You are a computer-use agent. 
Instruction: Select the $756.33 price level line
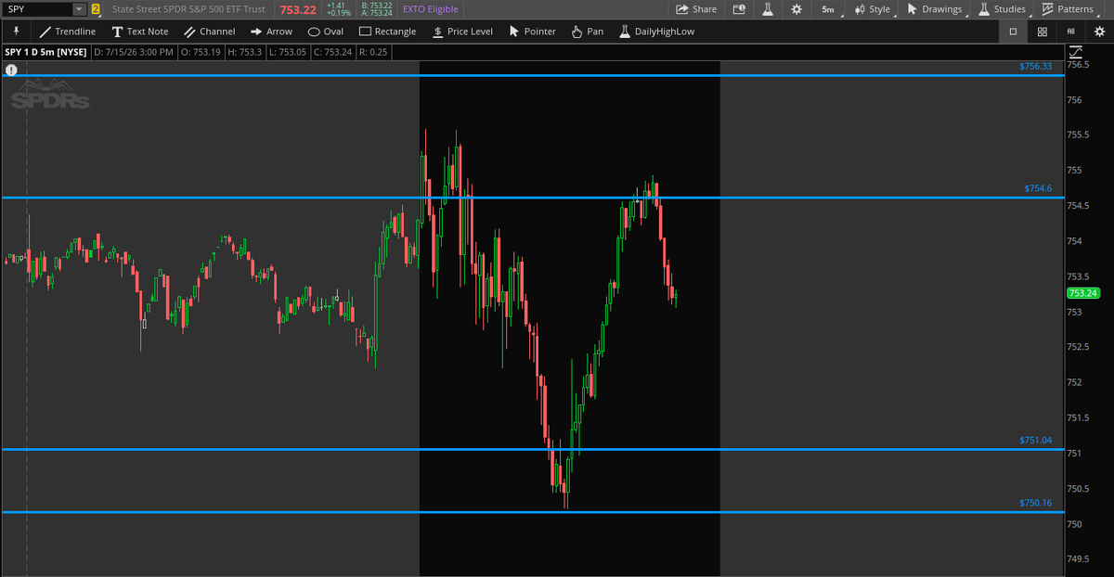532,75
